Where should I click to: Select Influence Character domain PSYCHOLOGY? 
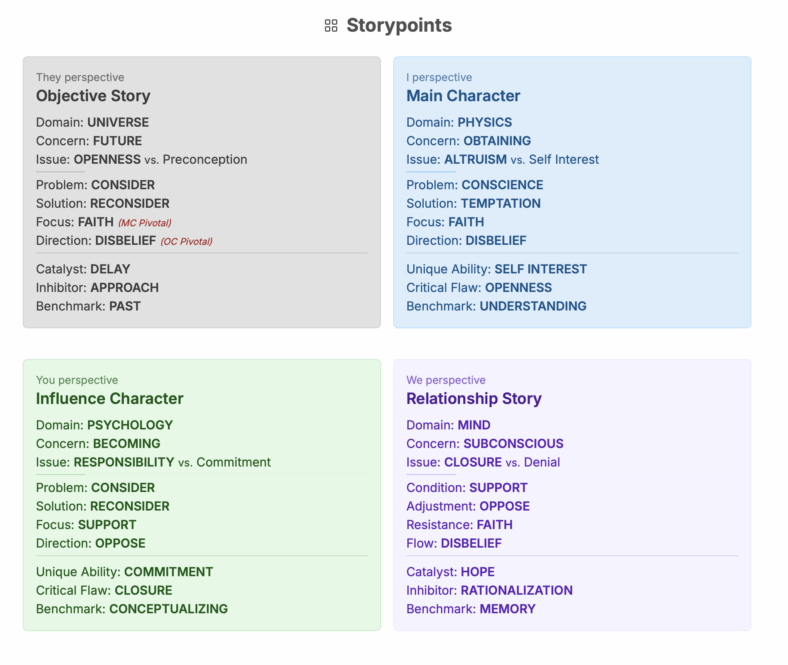point(130,425)
